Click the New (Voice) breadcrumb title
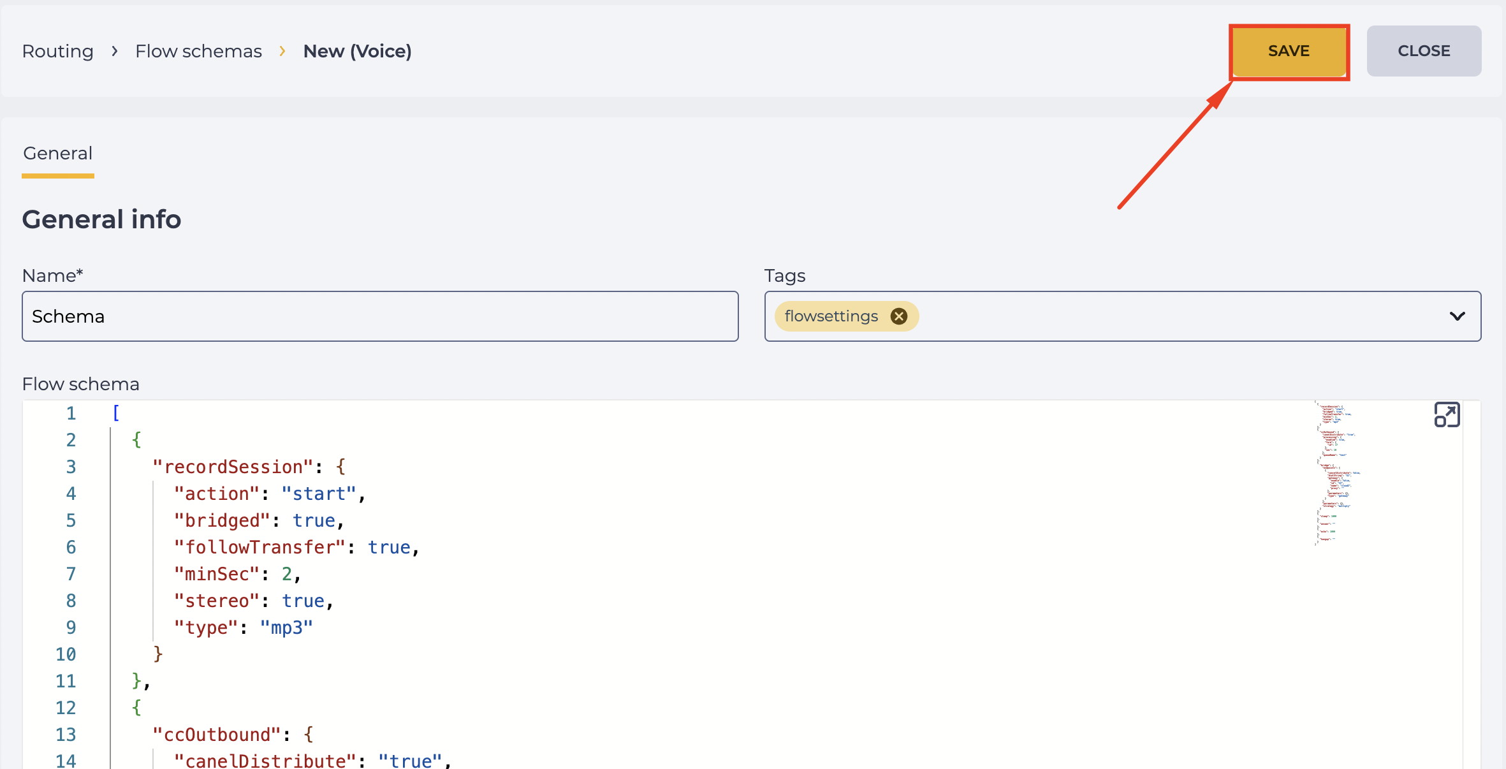The image size is (1506, 769). tap(357, 51)
